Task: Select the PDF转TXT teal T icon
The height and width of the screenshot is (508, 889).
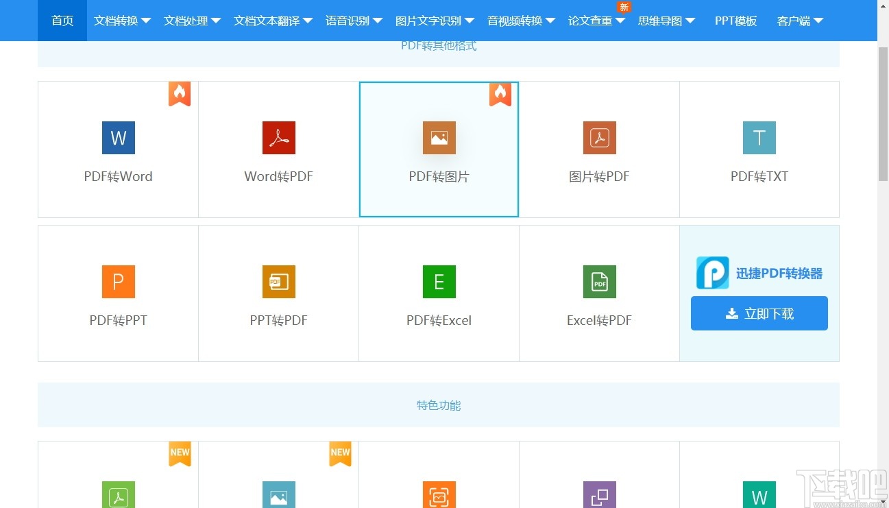Action: point(759,138)
